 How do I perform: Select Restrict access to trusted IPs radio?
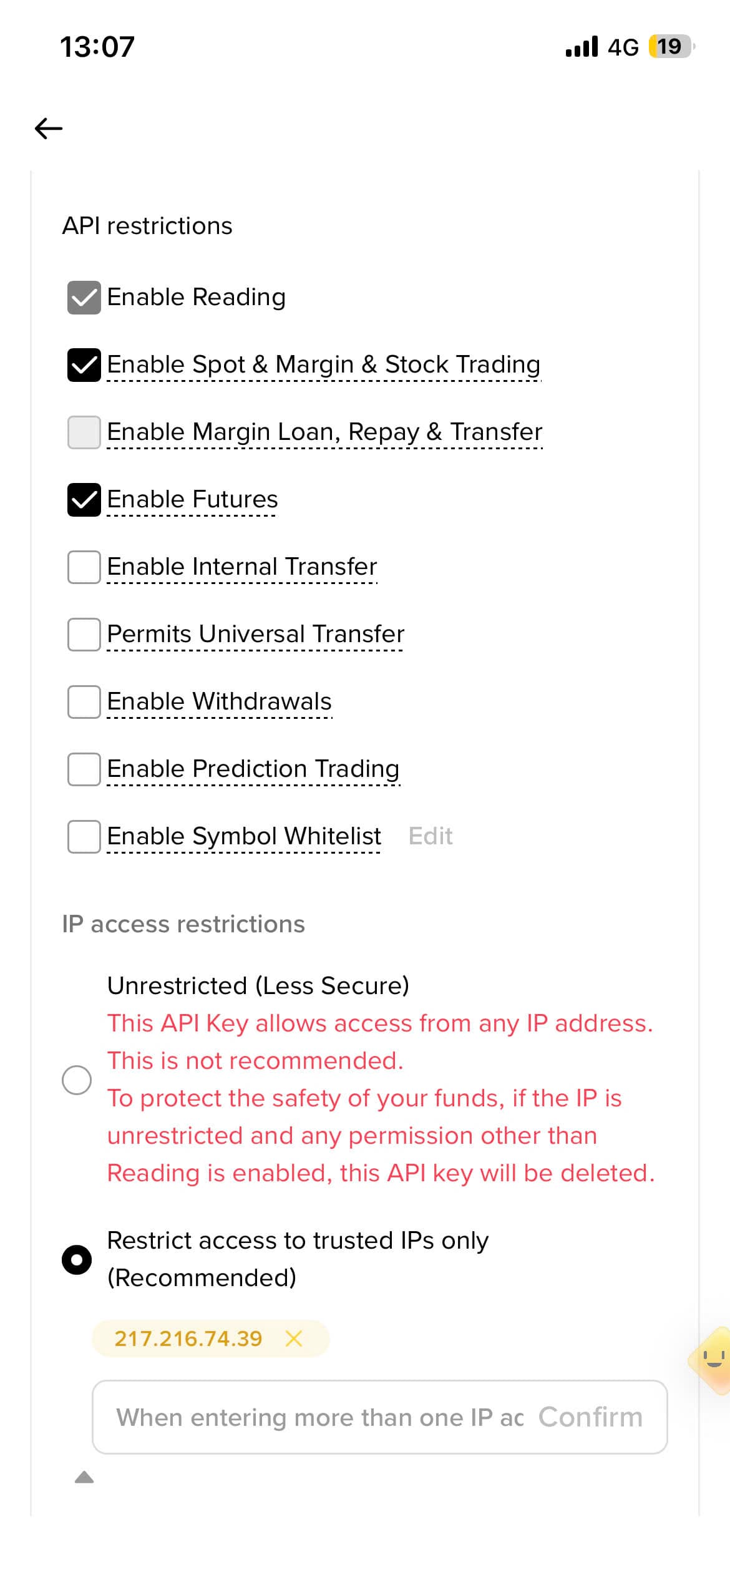[x=77, y=1259]
